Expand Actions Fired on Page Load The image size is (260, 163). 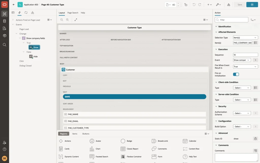point(13,20)
